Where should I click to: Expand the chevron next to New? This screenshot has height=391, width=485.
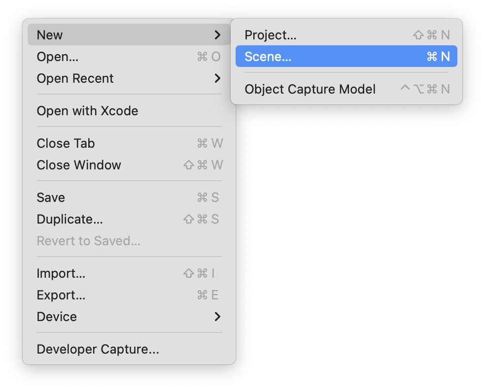point(217,34)
